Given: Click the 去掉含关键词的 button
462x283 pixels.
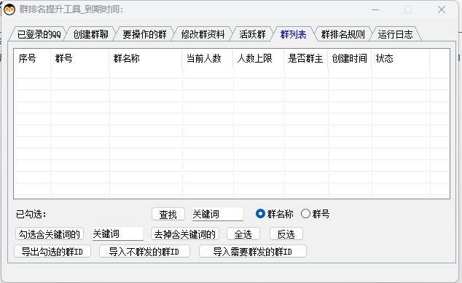Looking at the screenshot, I should pos(185,234).
